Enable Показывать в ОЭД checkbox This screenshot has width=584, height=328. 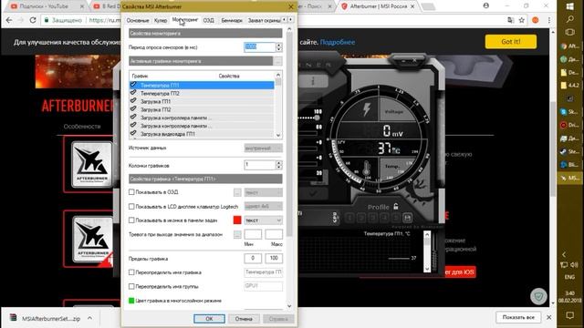coord(131,192)
